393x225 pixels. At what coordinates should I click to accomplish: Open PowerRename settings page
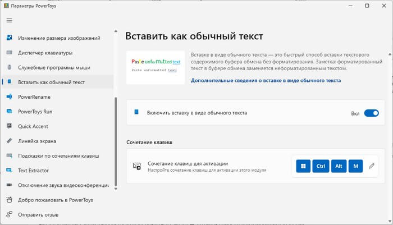(x=34, y=97)
